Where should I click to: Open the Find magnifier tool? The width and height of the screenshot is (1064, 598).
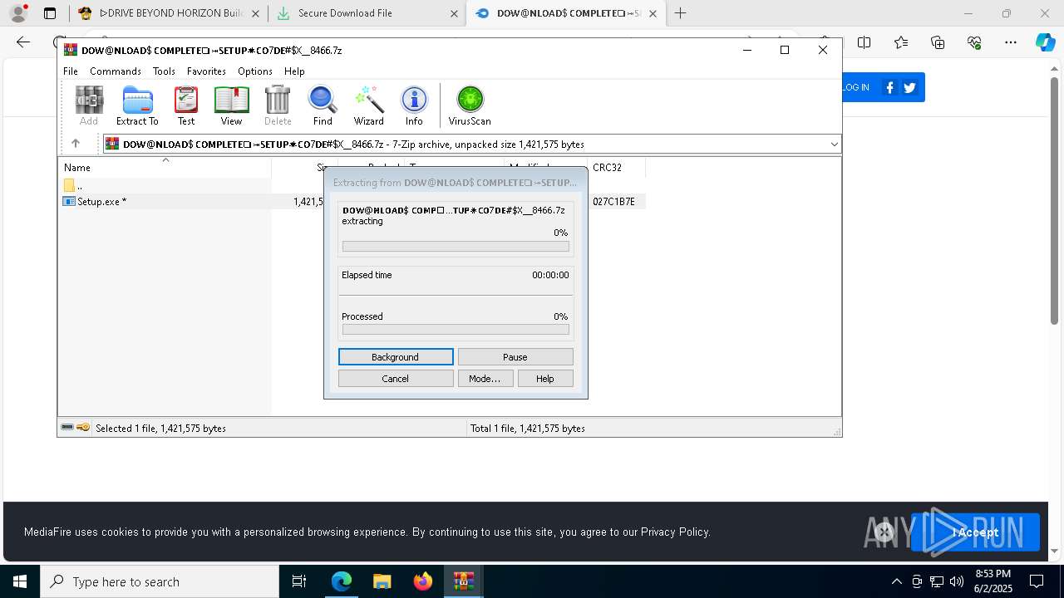point(323,105)
